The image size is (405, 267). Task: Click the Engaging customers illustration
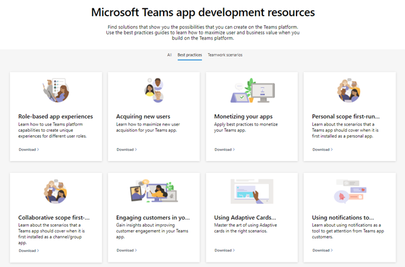(154, 191)
